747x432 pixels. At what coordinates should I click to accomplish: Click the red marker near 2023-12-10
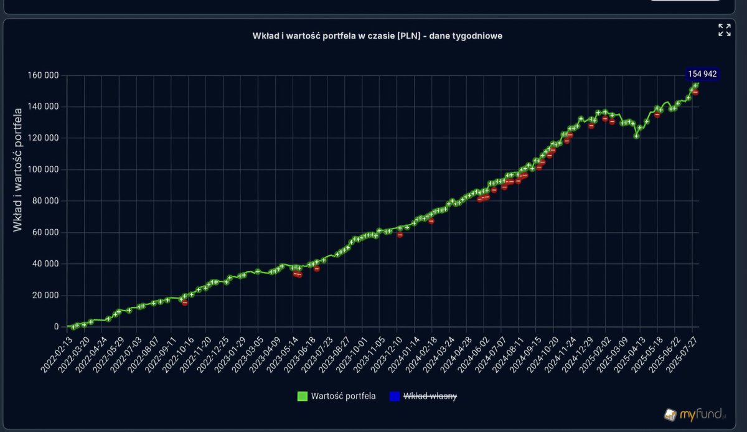coord(400,235)
